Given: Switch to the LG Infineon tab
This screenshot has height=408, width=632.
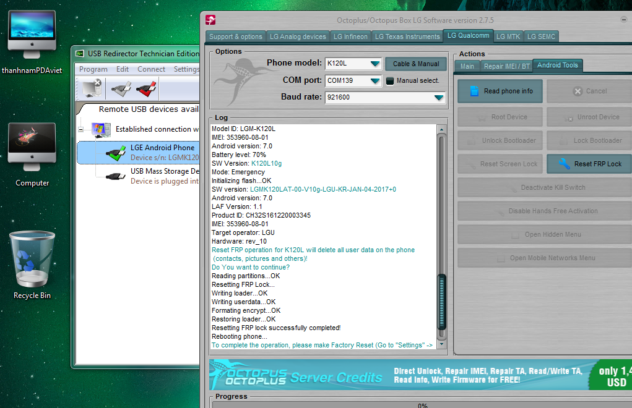Looking at the screenshot, I should point(350,36).
